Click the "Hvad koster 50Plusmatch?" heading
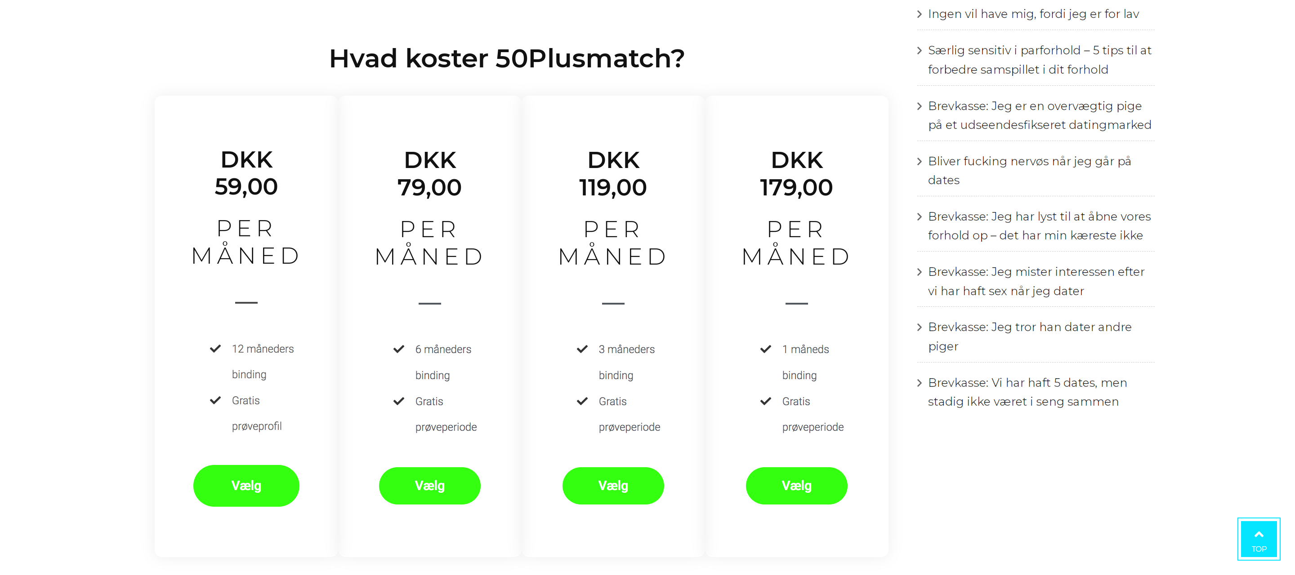This screenshot has height=575, width=1295. pos(507,58)
